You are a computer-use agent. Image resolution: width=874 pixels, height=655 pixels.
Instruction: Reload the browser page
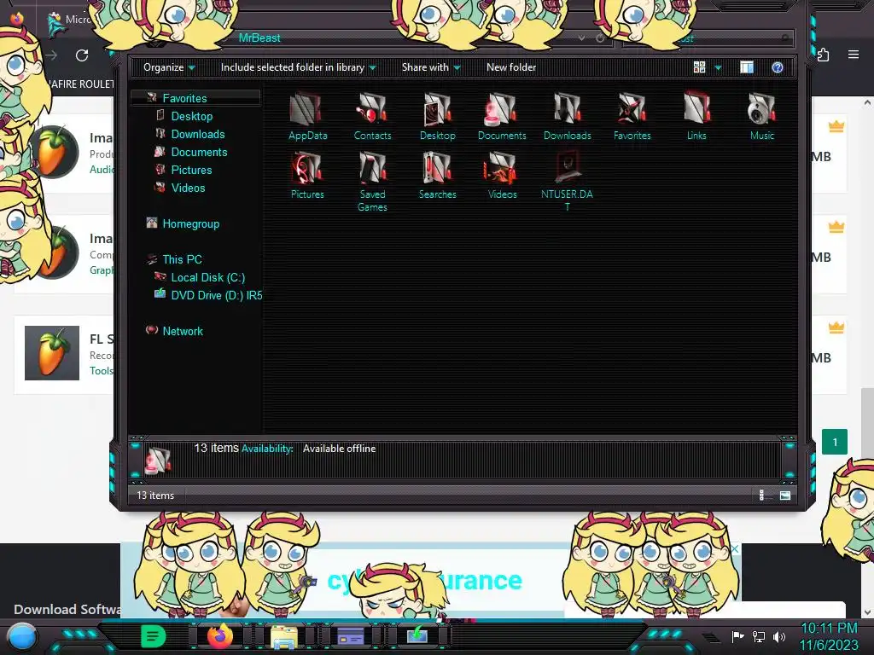(x=82, y=55)
